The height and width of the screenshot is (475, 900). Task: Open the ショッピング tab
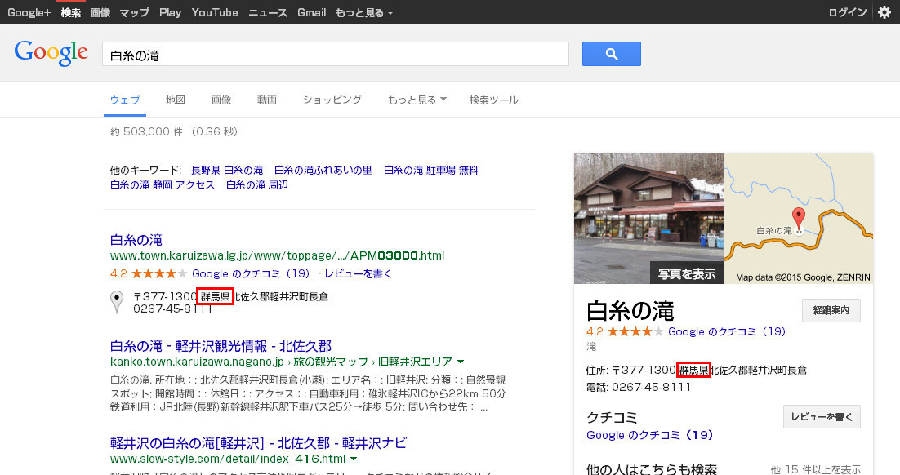coord(332,100)
